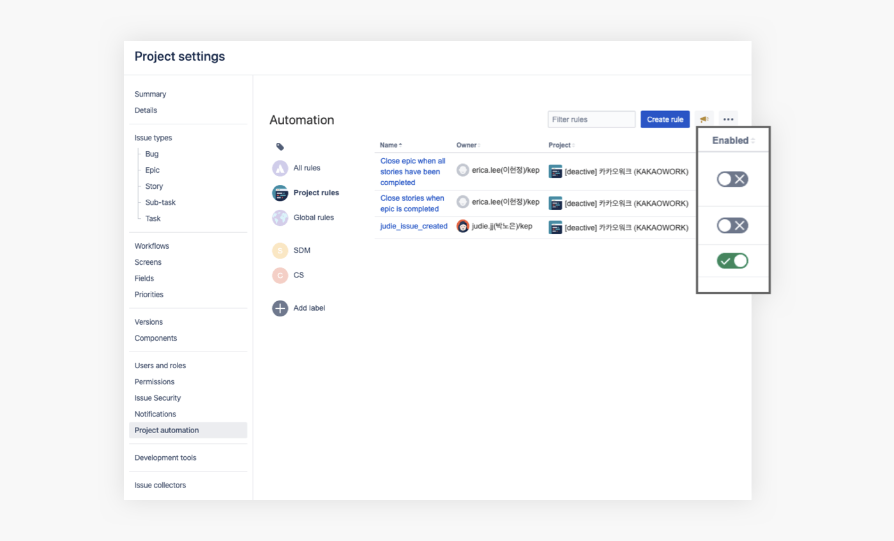Screen dimensions: 894x541
Task: Open Workflows in the settings sidebar
Action: click(x=152, y=246)
